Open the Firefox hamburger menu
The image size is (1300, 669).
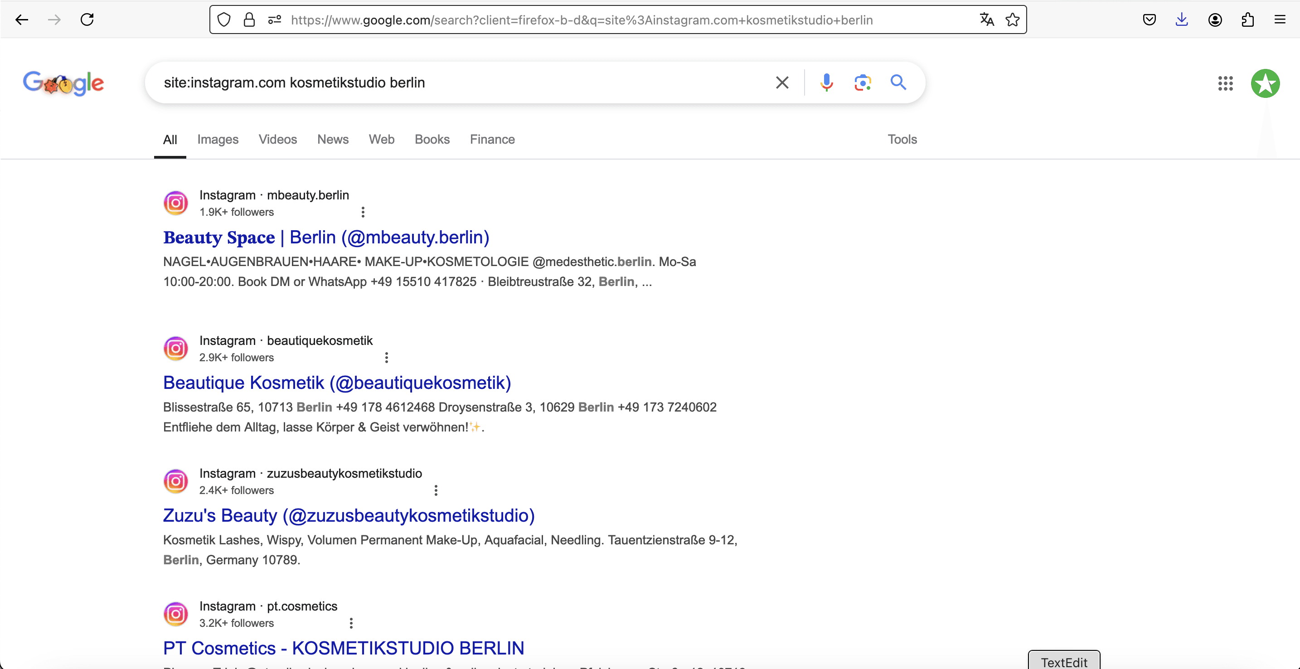point(1280,19)
